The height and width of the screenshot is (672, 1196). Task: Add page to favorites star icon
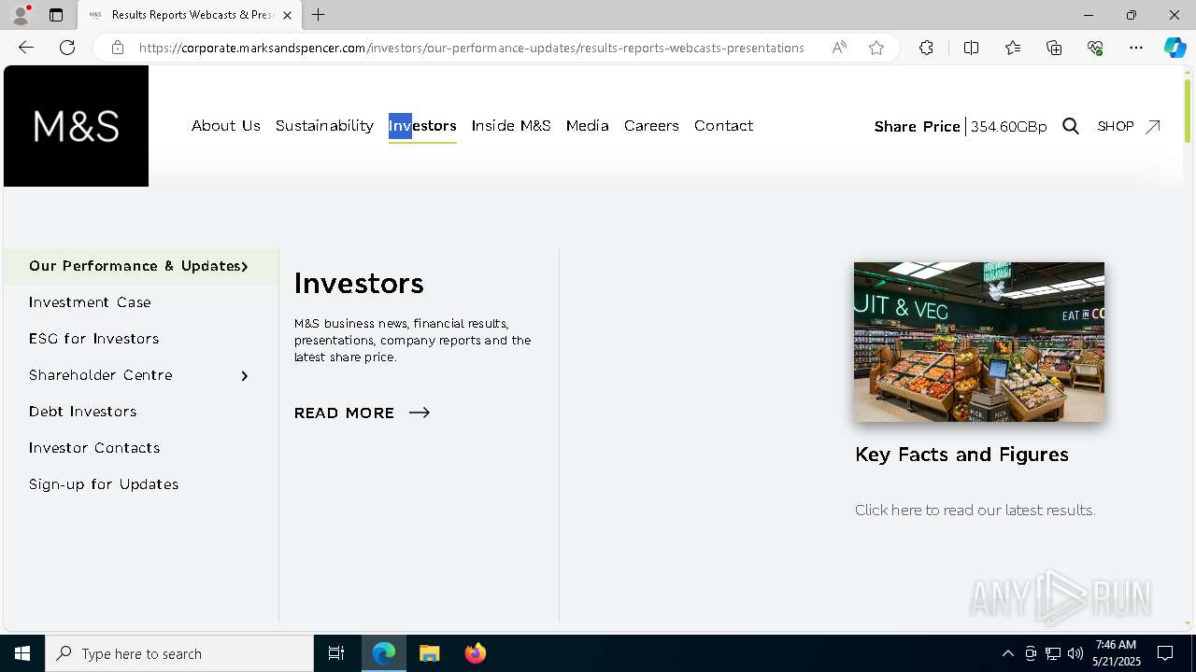coord(876,48)
